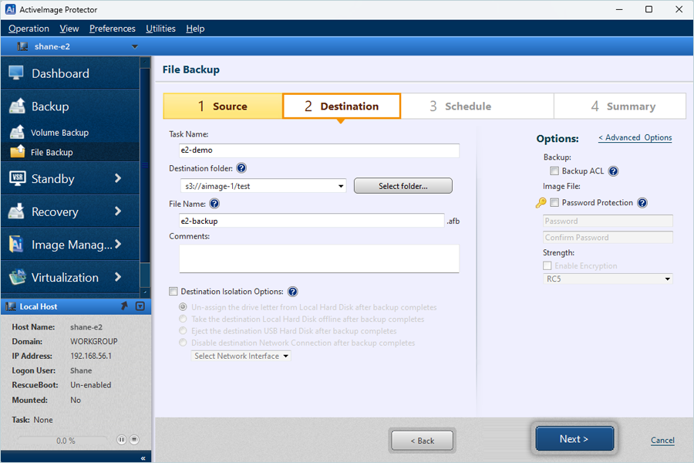Open the Destination folder dropdown

(341, 186)
